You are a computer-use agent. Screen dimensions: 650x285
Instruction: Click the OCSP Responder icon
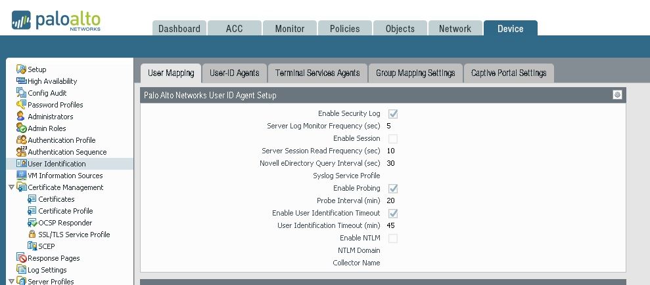(x=32, y=223)
